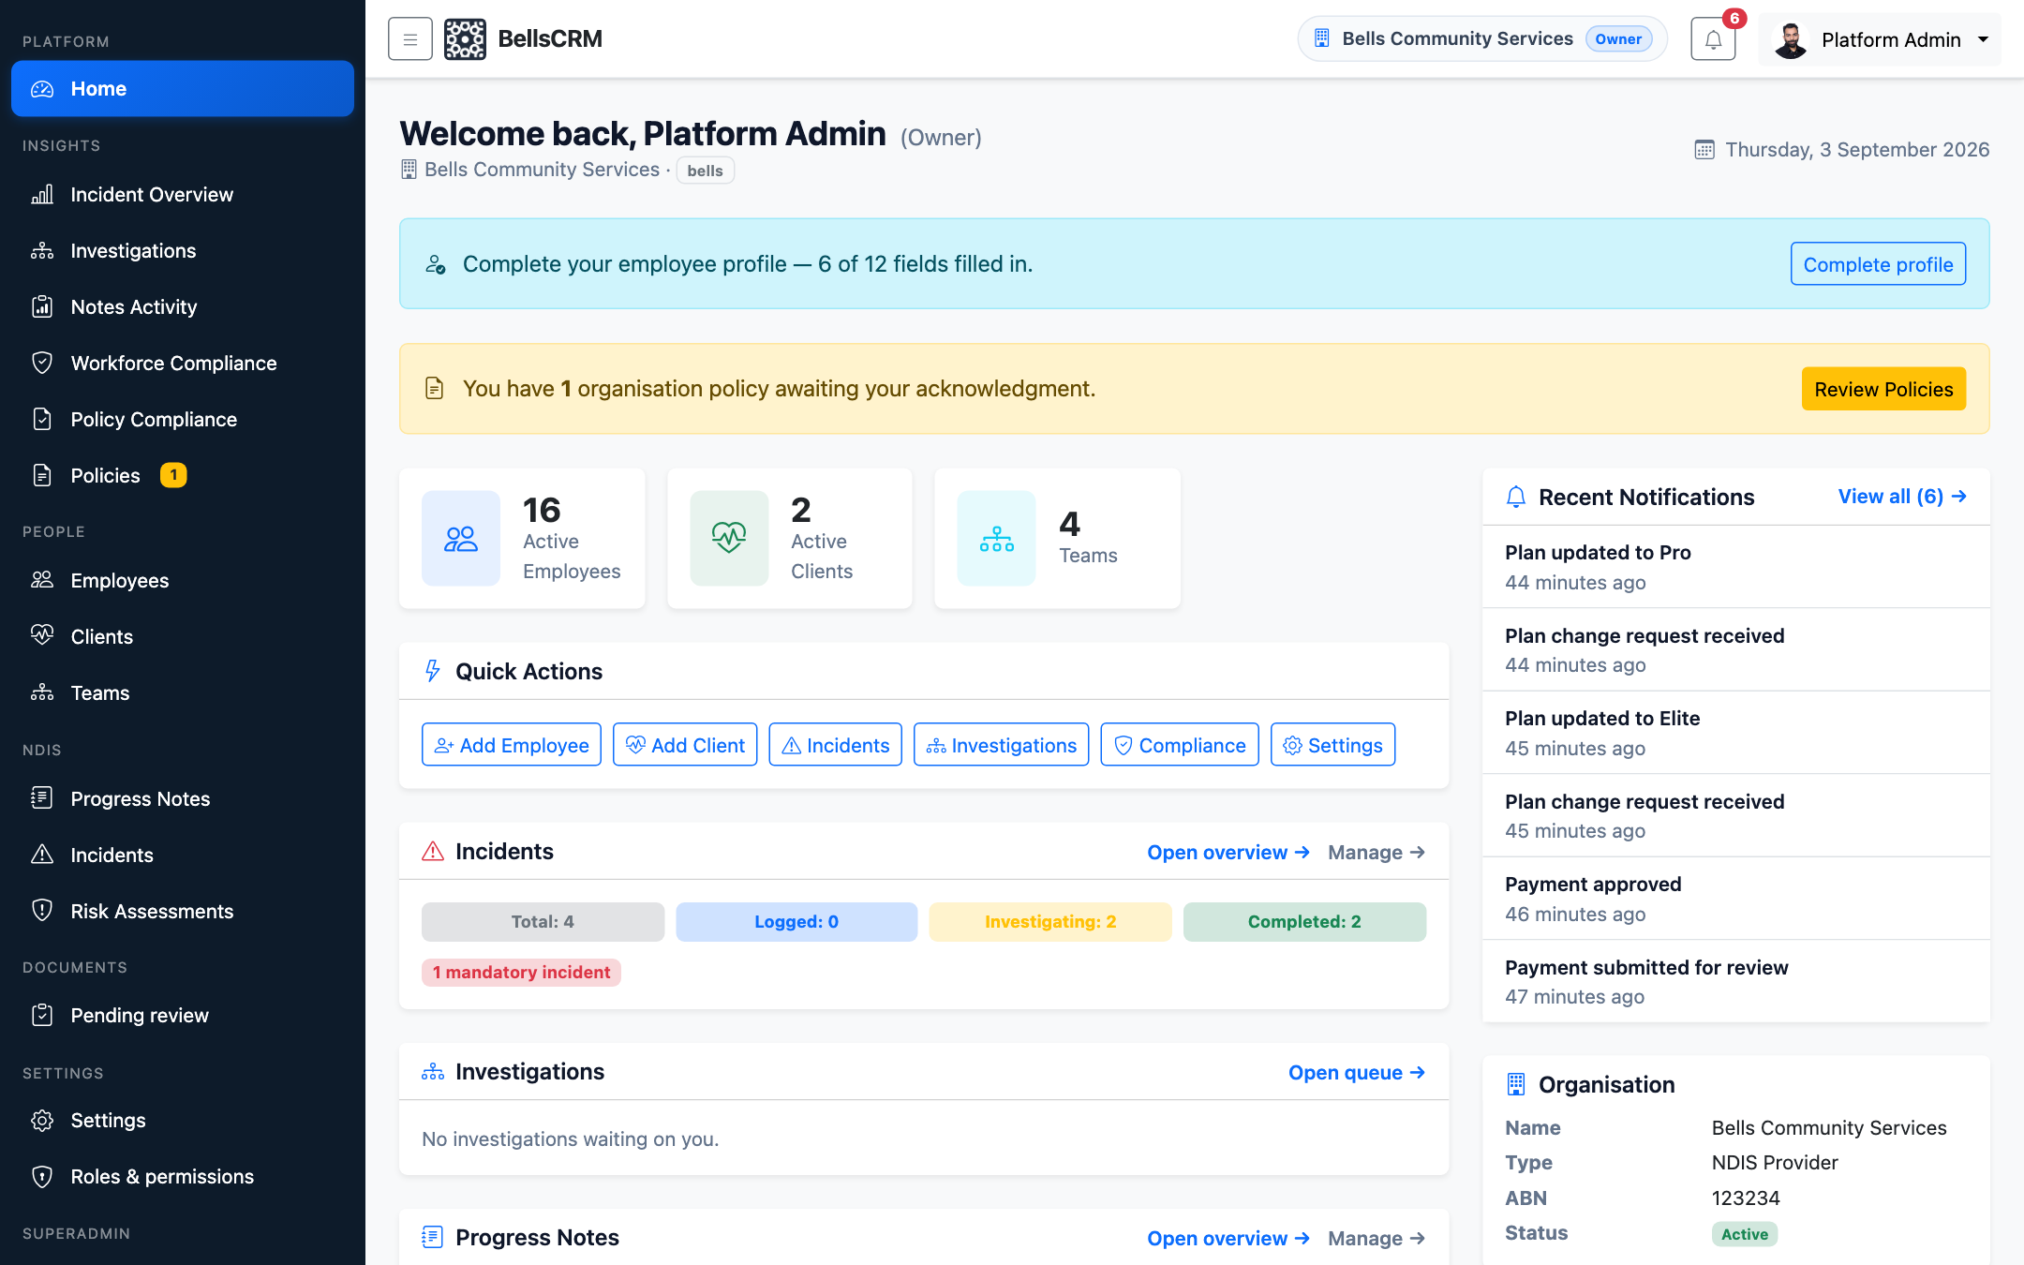Click the Investigations panel header icon

coord(433,1071)
